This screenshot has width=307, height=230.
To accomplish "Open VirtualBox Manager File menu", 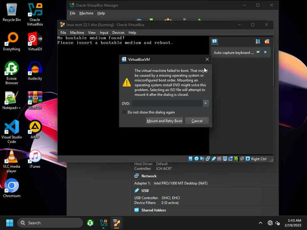I will (73, 13).
